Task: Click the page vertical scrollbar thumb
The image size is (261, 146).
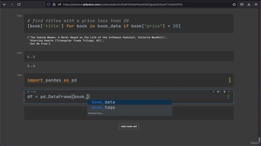Action: (259, 140)
